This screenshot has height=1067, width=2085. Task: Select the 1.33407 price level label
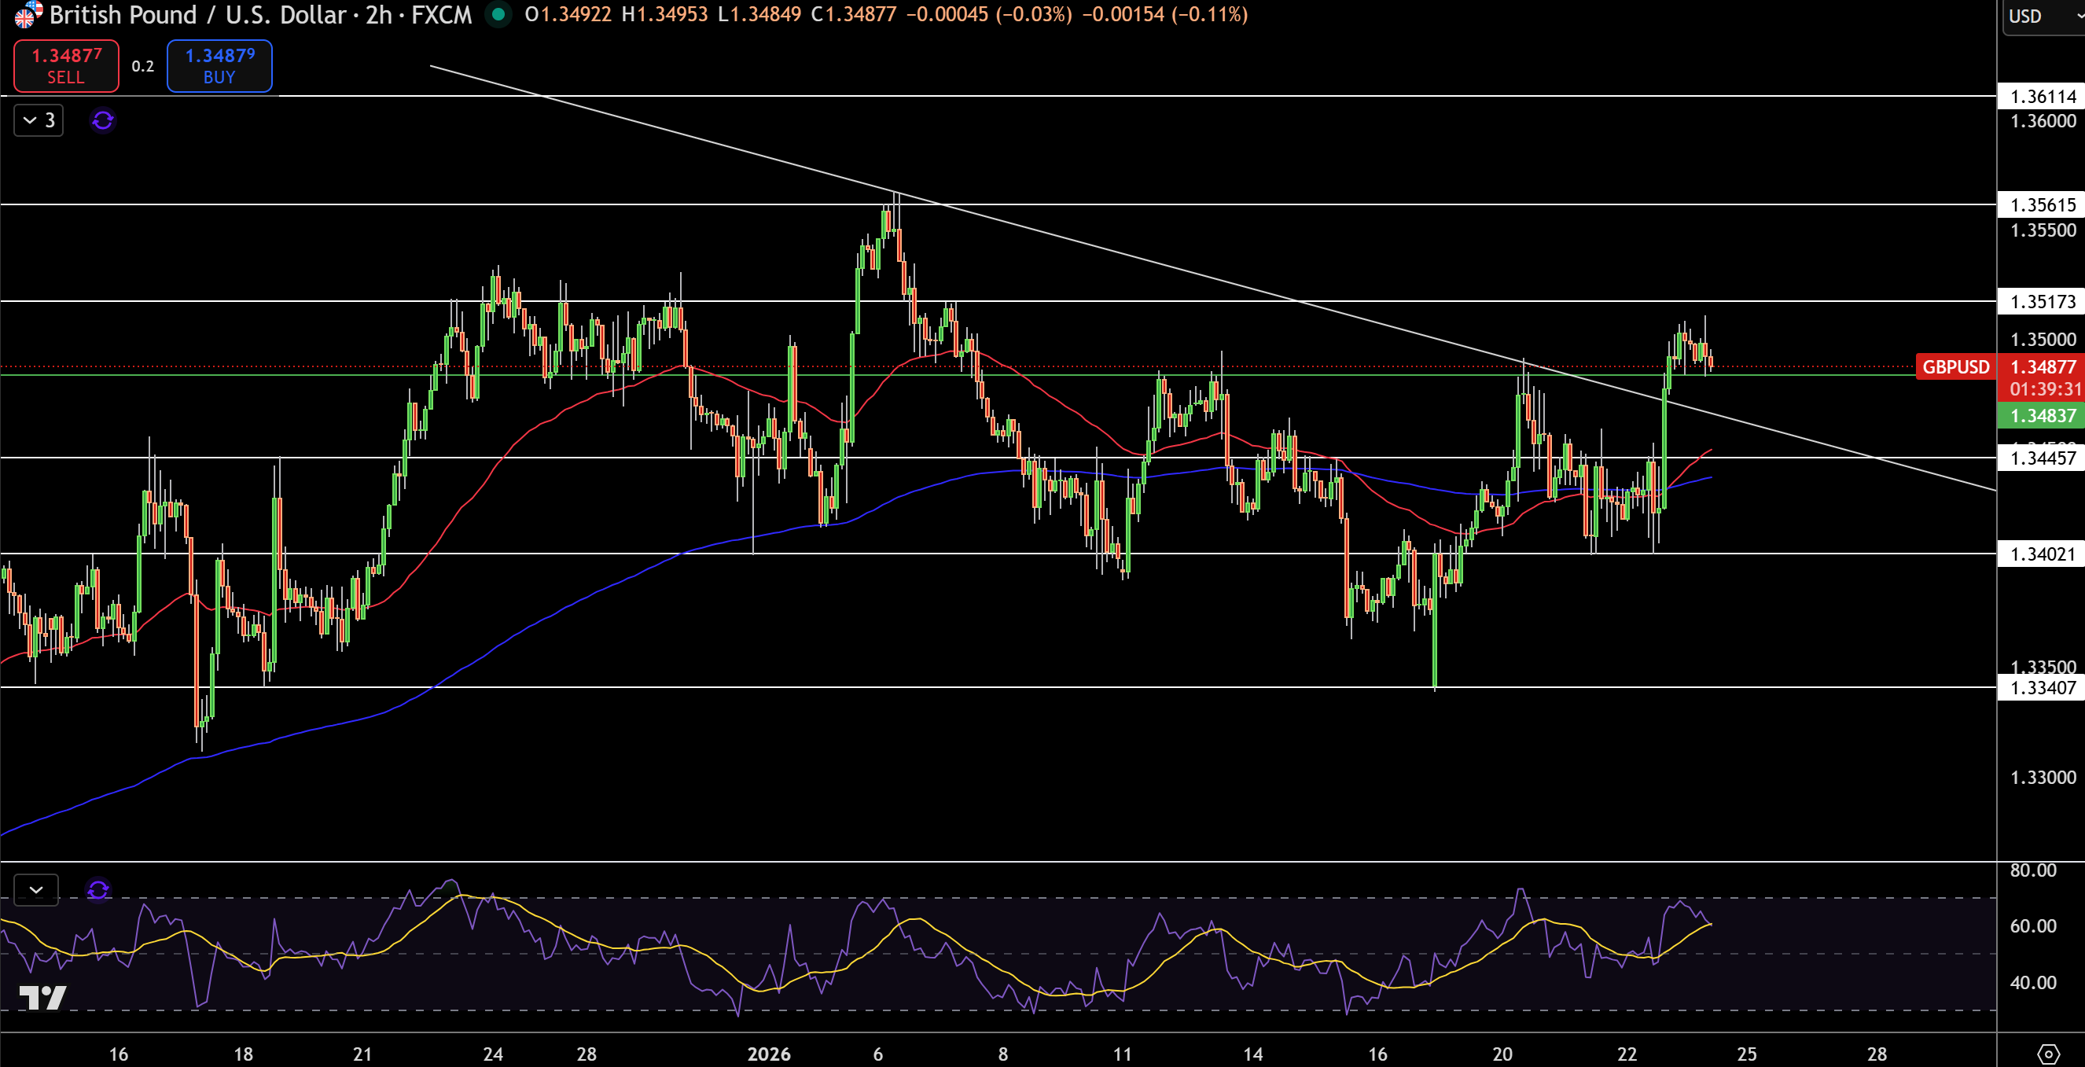(x=2042, y=688)
